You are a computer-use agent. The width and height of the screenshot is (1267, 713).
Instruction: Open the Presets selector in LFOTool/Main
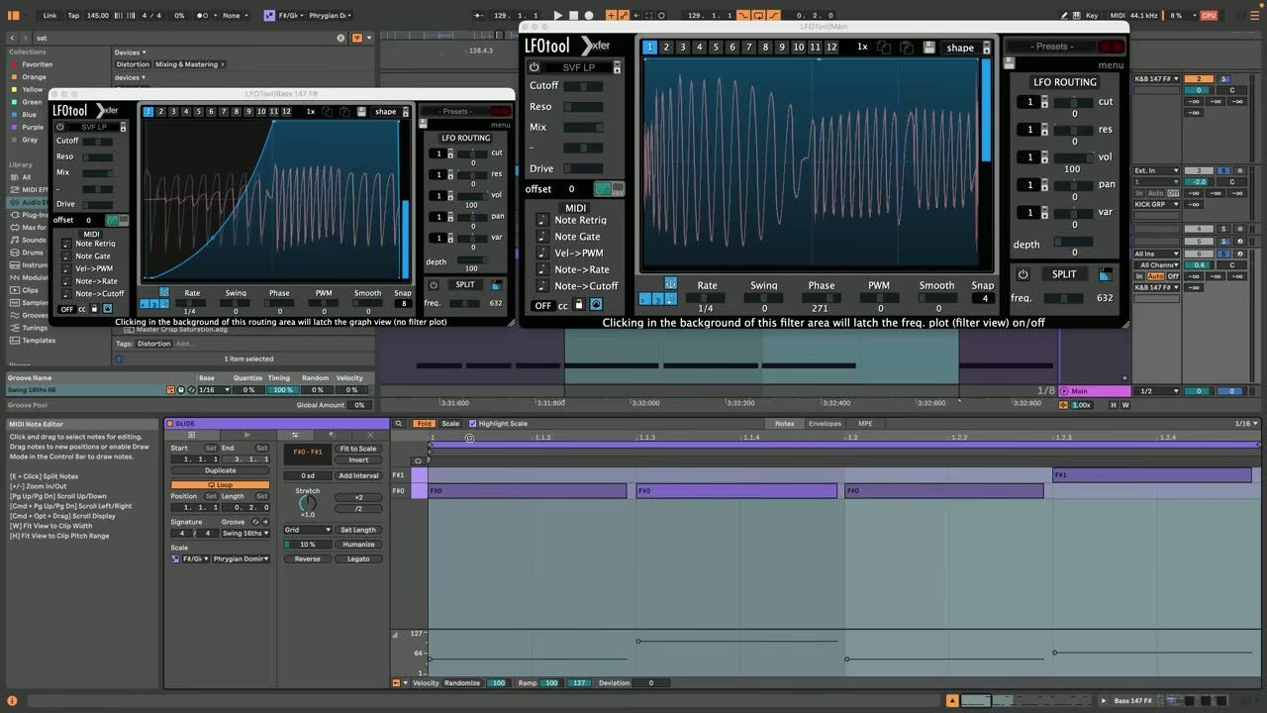click(1051, 47)
